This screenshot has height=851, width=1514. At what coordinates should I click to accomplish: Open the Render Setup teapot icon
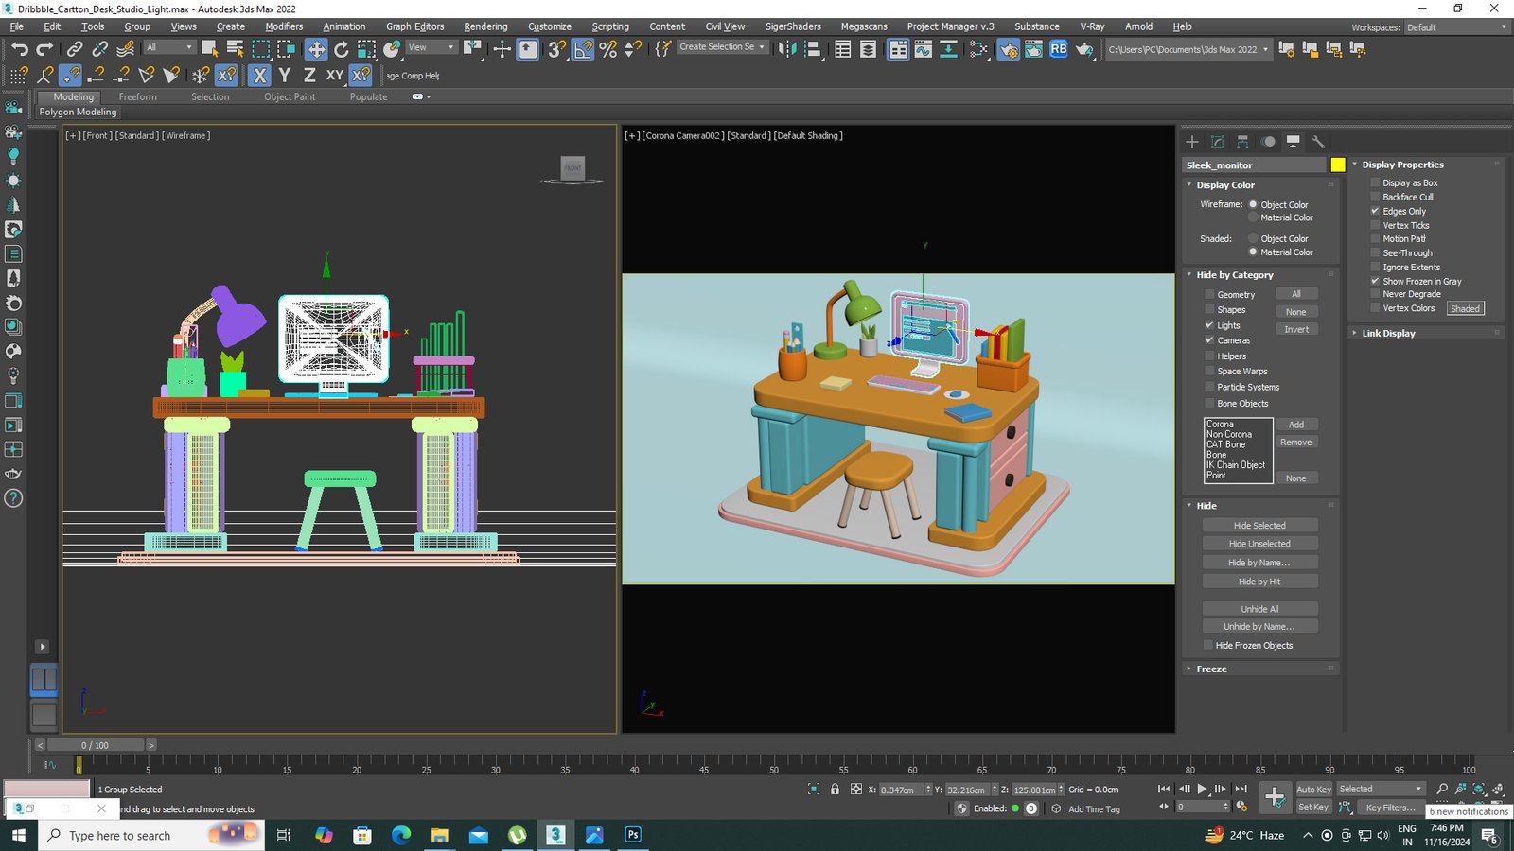(x=1009, y=49)
